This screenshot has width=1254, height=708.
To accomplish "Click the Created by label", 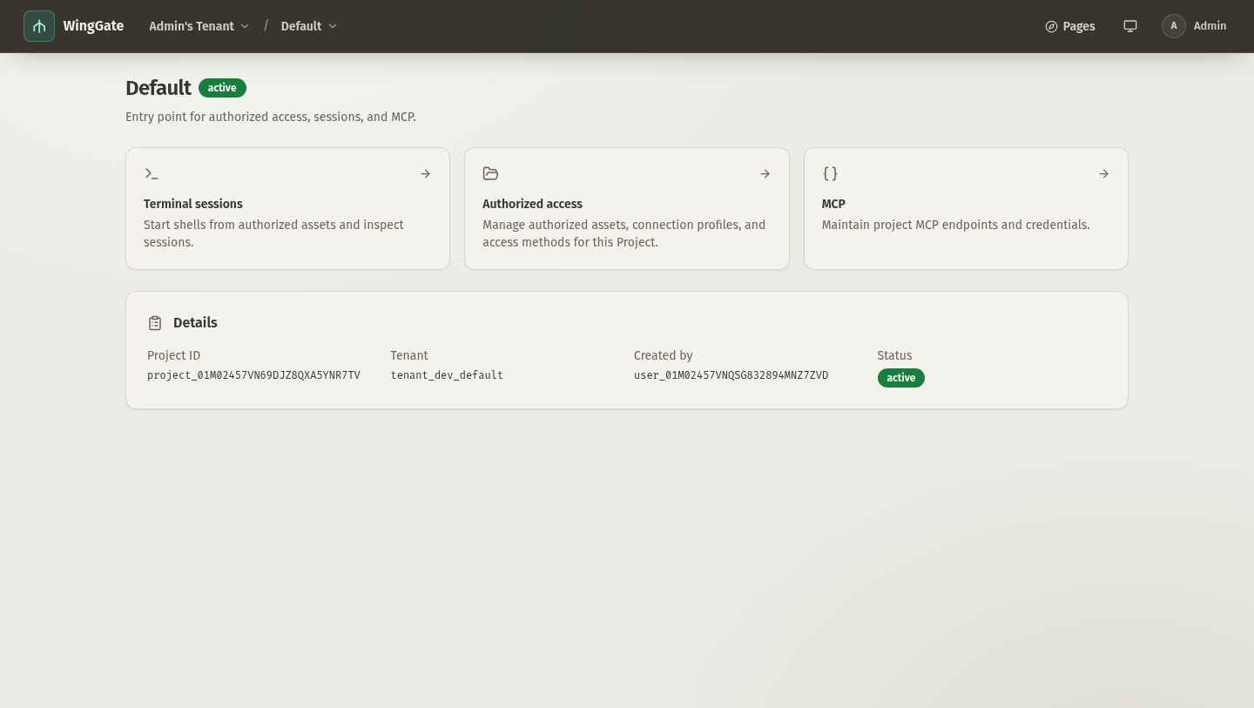I will pos(663,355).
